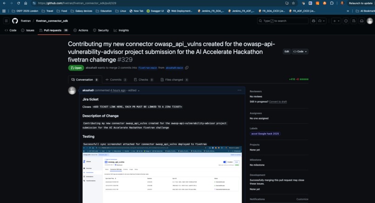Select the Conversation tab

pos(85,80)
